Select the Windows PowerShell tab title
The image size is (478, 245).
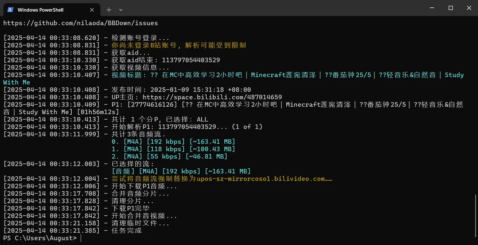tap(40, 10)
